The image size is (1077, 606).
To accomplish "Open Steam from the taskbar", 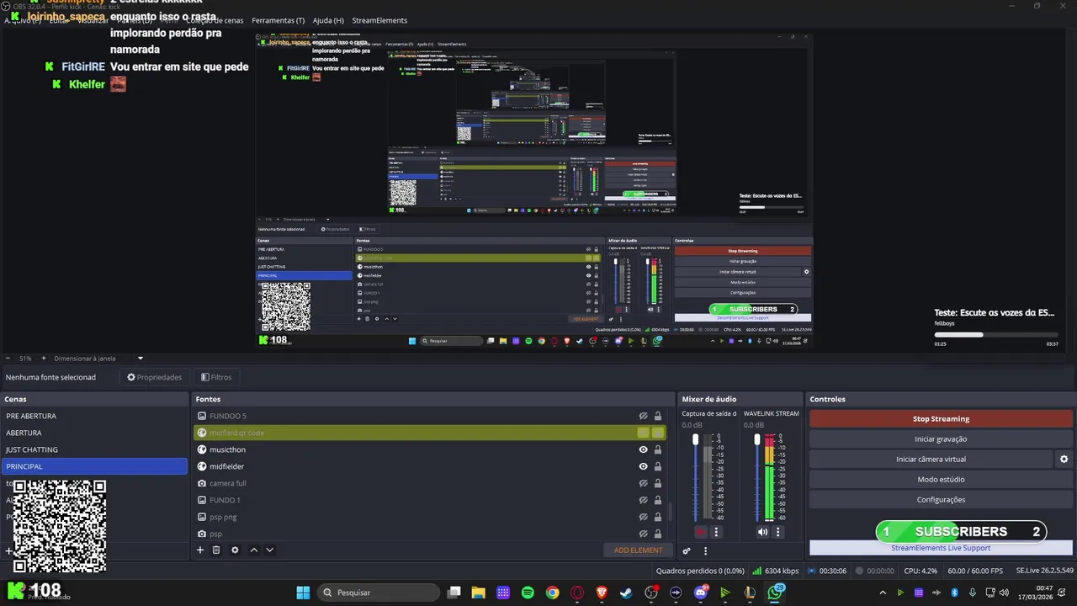I will 626,593.
